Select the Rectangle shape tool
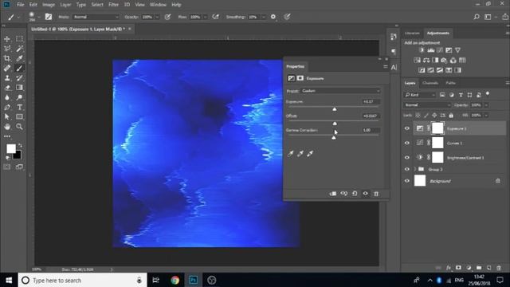 (x=19, y=117)
